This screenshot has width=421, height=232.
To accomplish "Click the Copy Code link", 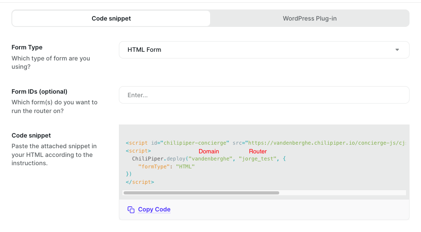I will coord(154,209).
